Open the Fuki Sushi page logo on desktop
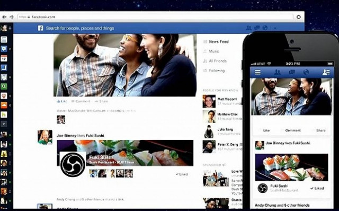 click(x=73, y=164)
